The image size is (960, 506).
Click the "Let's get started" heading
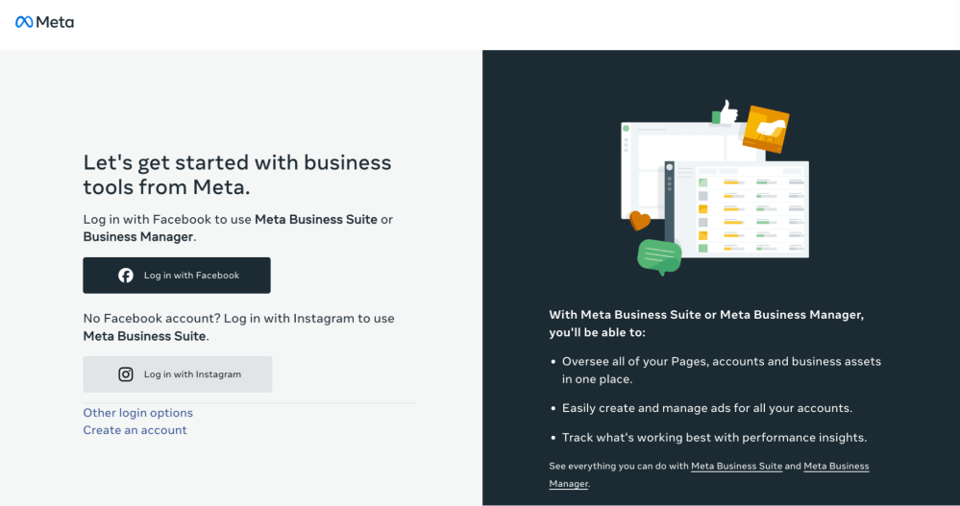(x=237, y=175)
